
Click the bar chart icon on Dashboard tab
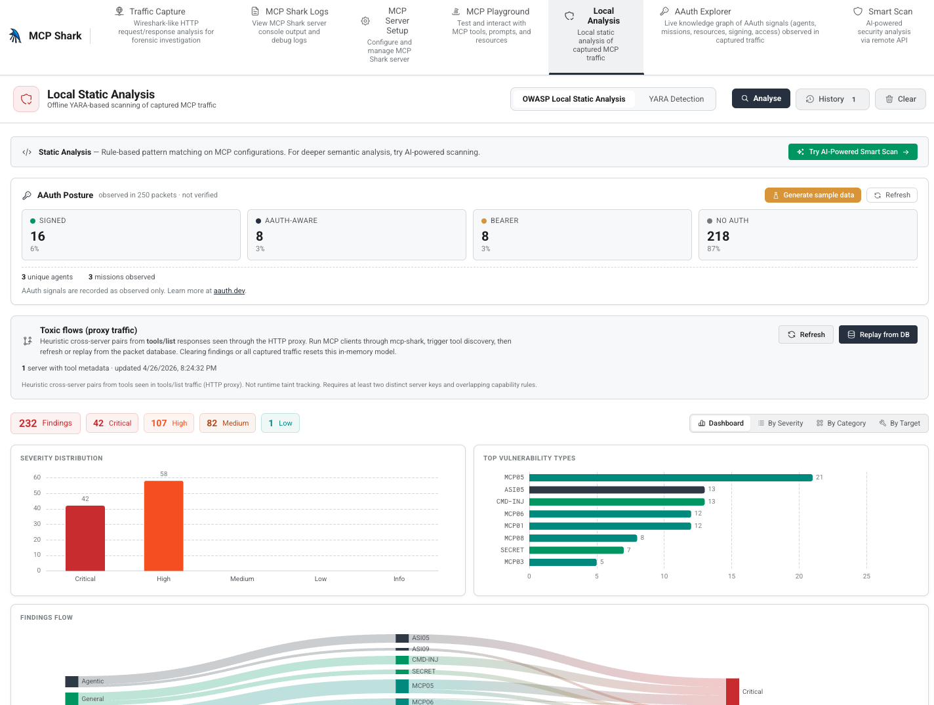[702, 423]
